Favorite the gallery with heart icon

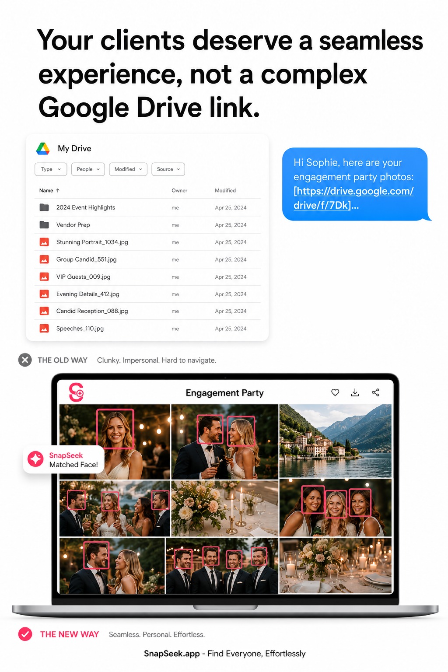pyautogui.click(x=335, y=392)
